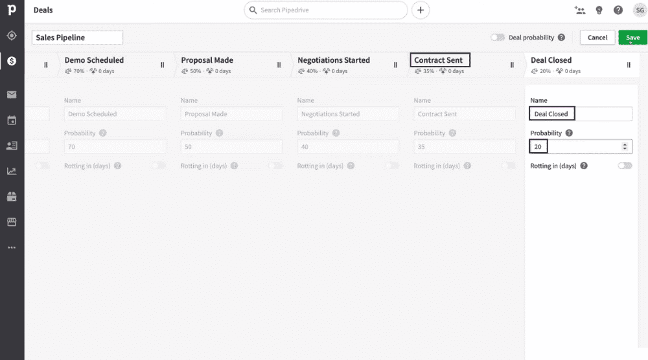The height and width of the screenshot is (360, 648).
Task: Open the lightbulb sales assistant icon
Action: click(599, 10)
